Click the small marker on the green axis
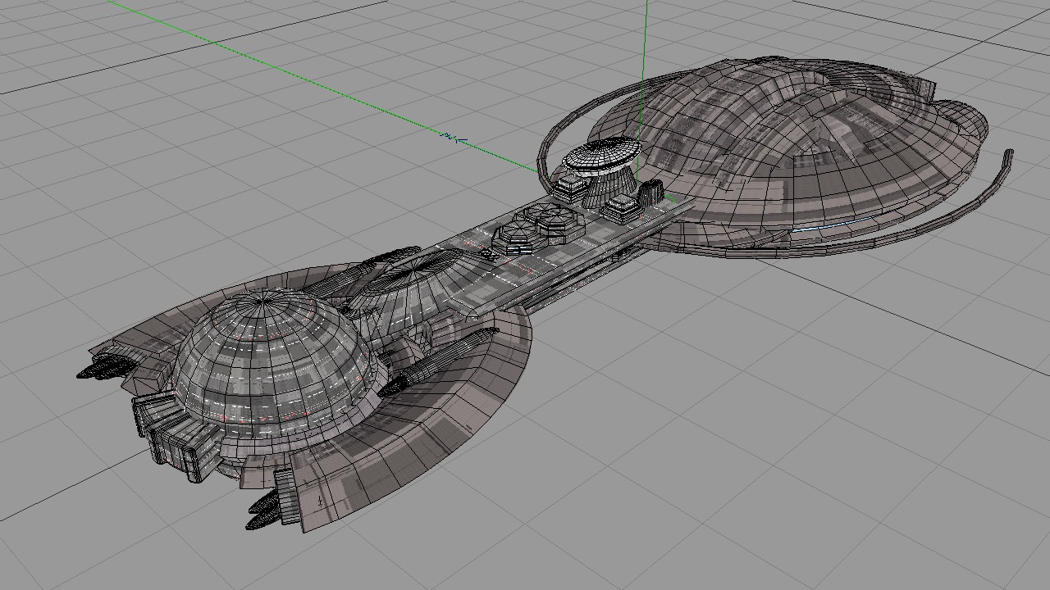 pos(454,138)
